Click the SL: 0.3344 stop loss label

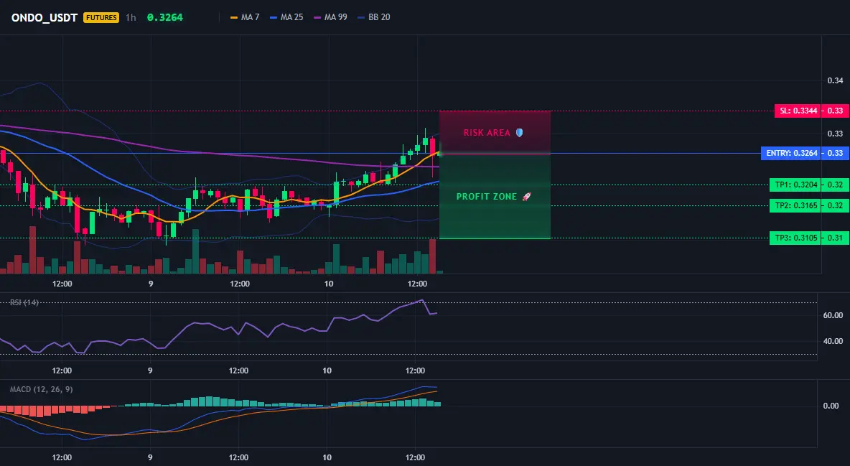798,111
